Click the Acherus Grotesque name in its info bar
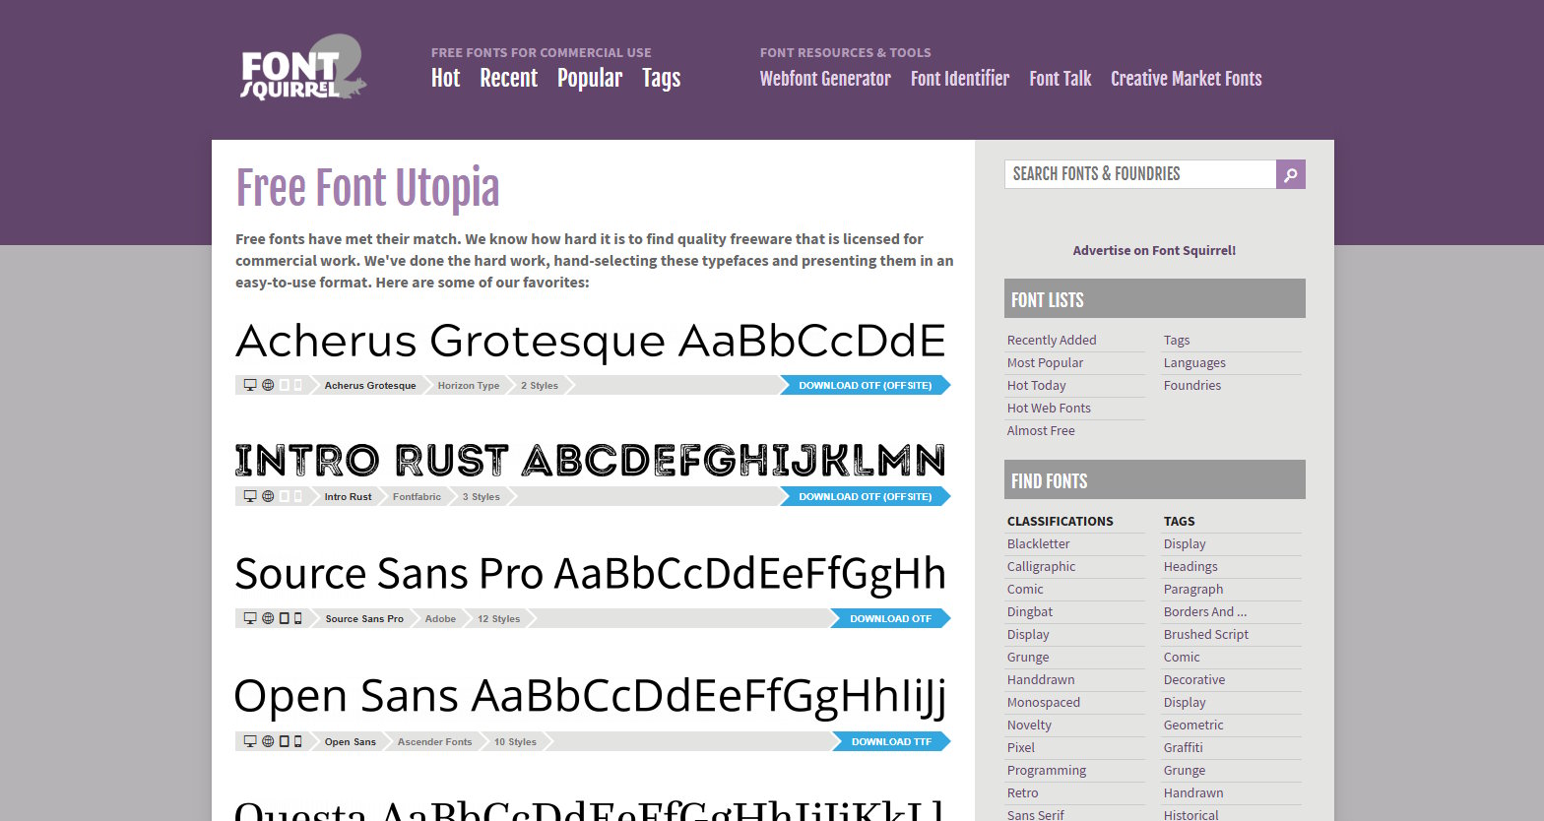Viewport: 1544px width, 821px height. point(370,385)
